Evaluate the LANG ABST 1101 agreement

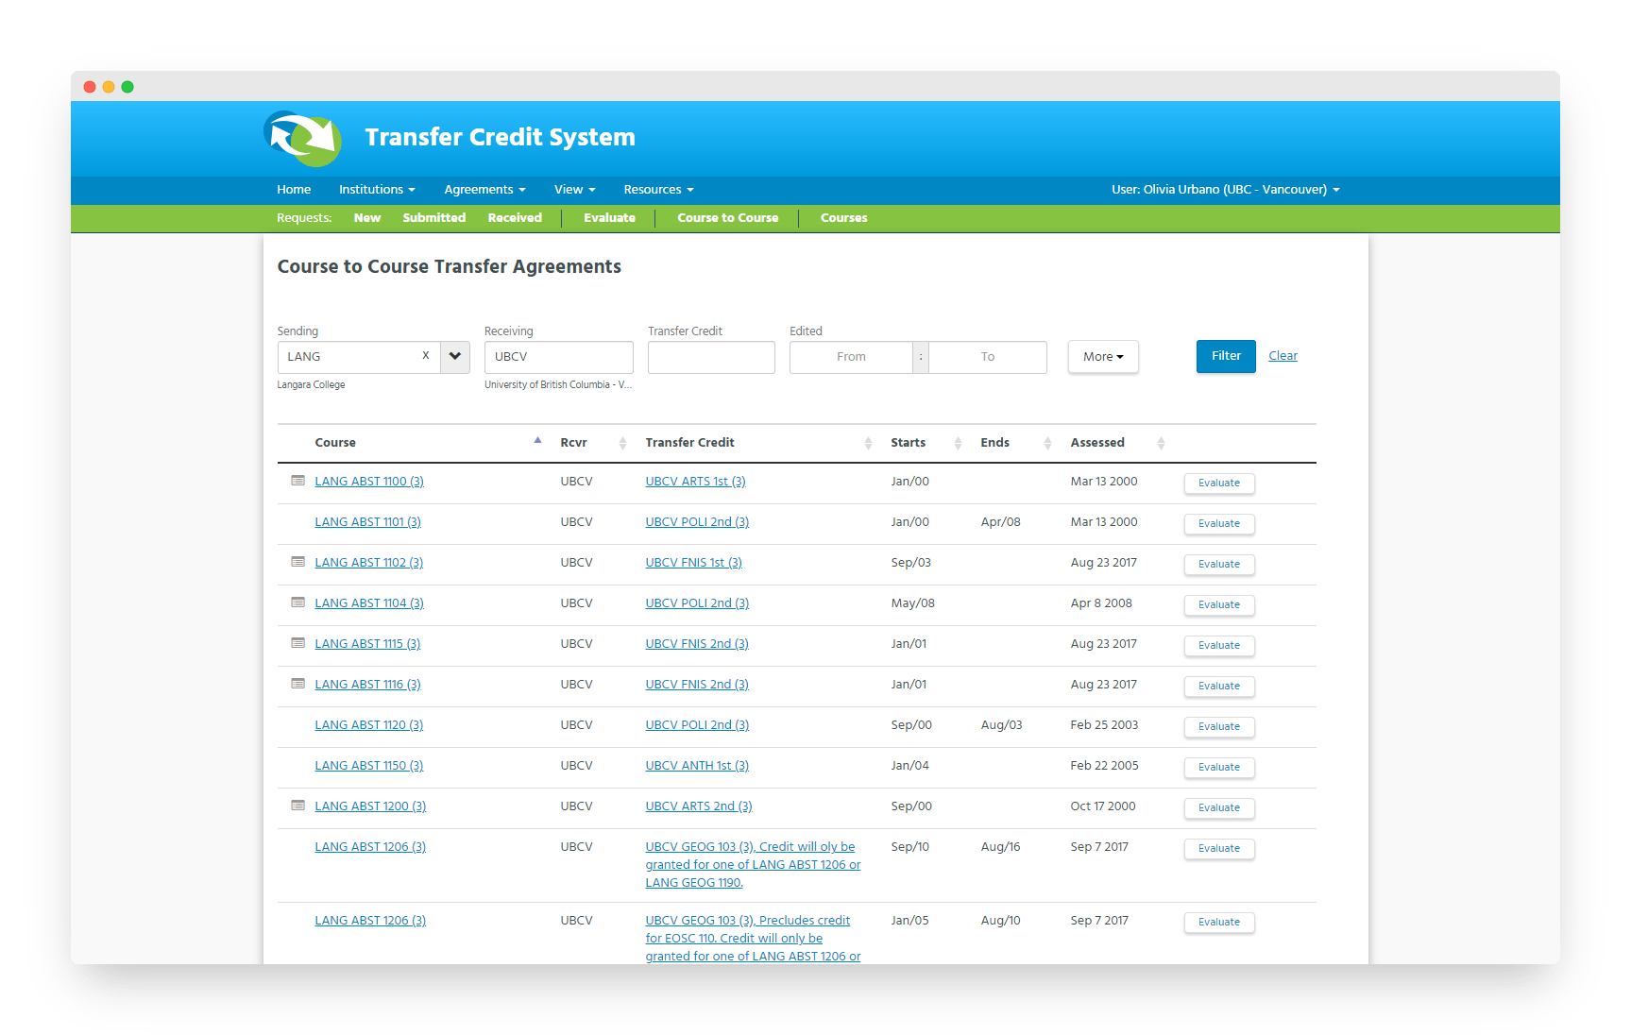tap(1219, 523)
